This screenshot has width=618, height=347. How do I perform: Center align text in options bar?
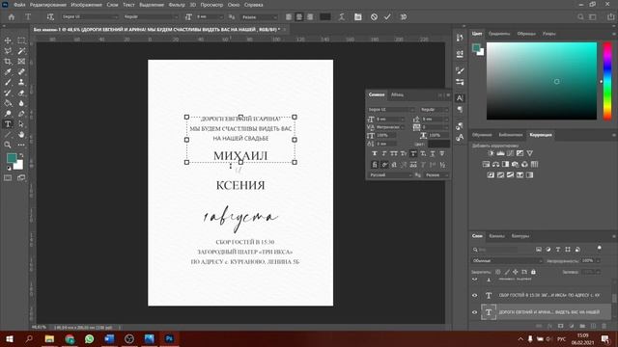pyautogui.click(x=299, y=17)
